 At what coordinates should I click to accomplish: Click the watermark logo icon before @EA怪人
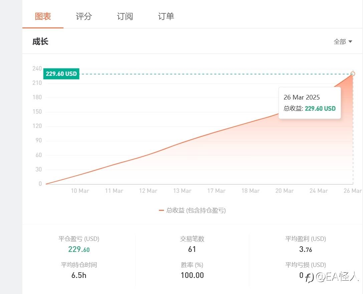pos(310,277)
